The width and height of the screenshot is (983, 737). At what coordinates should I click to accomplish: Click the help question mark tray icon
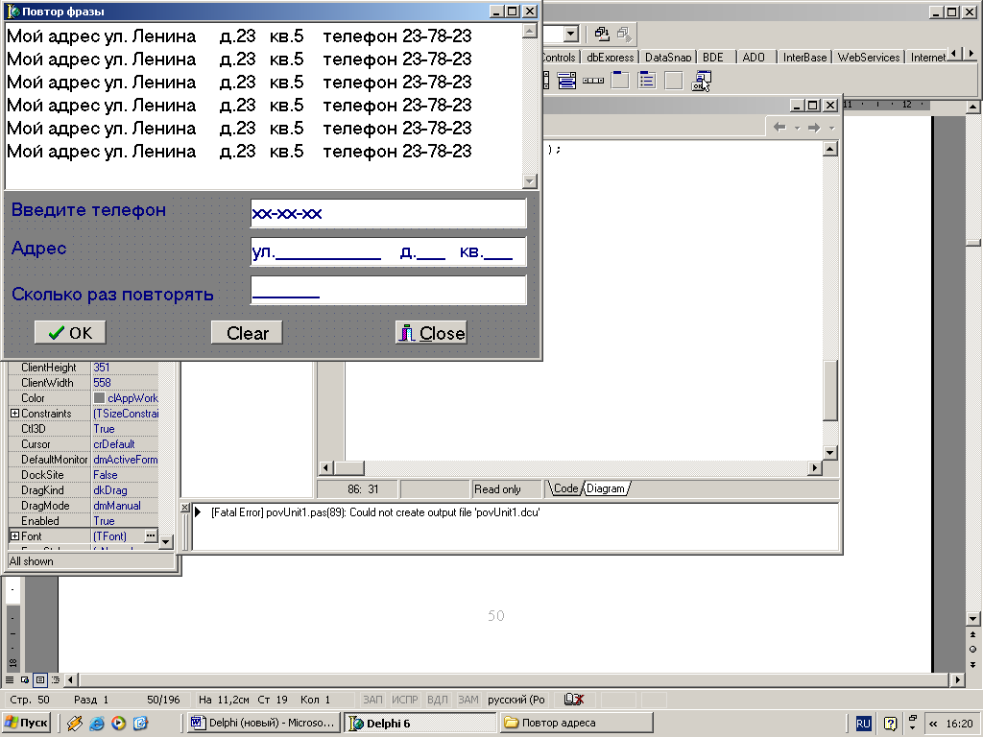click(890, 724)
